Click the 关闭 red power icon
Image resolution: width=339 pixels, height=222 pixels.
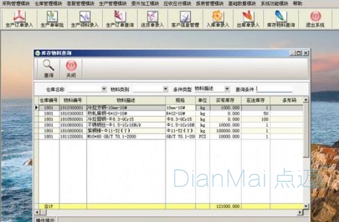(71, 66)
